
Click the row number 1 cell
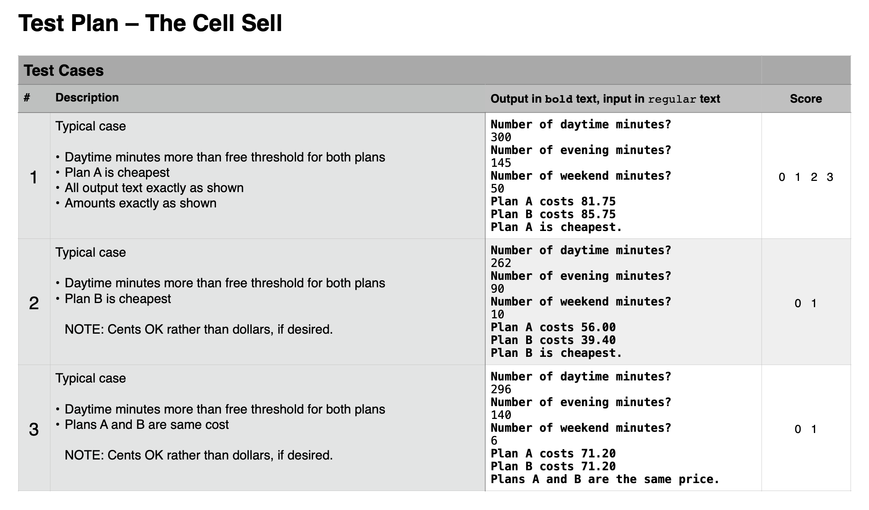pyautogui.click(x=34, y=177)
